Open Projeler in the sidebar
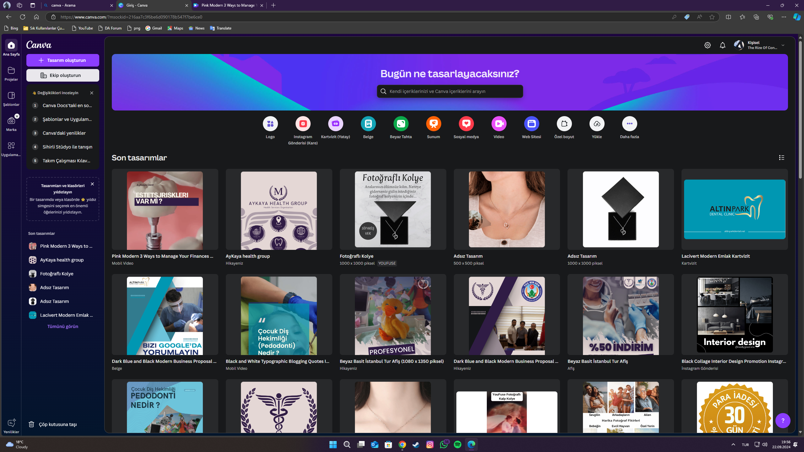 (11, 73)
